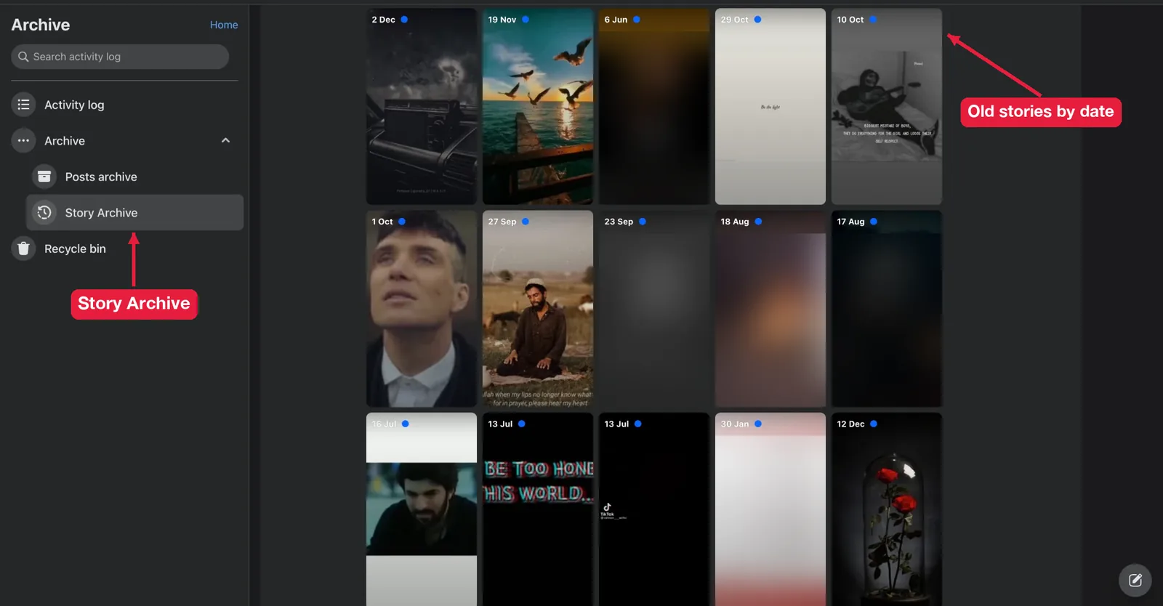Open the 1 Oct story

tap(422, 309)
